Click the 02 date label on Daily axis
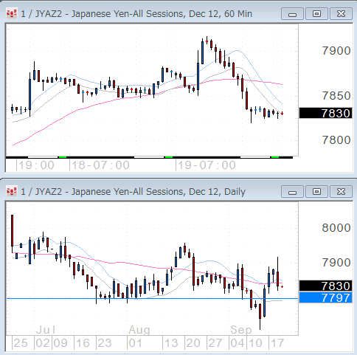The image size is (357, 355). point(43,343)
